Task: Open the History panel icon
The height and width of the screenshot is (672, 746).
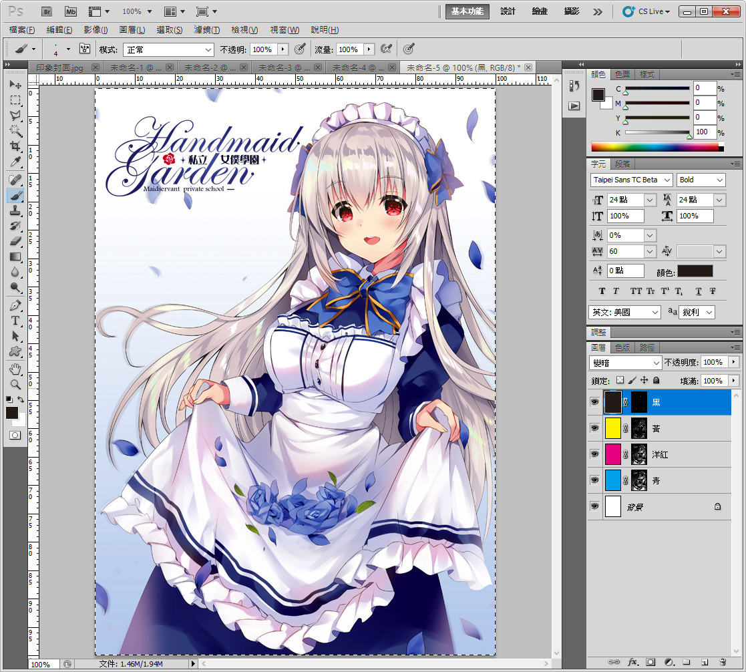Action: [574, 86]
